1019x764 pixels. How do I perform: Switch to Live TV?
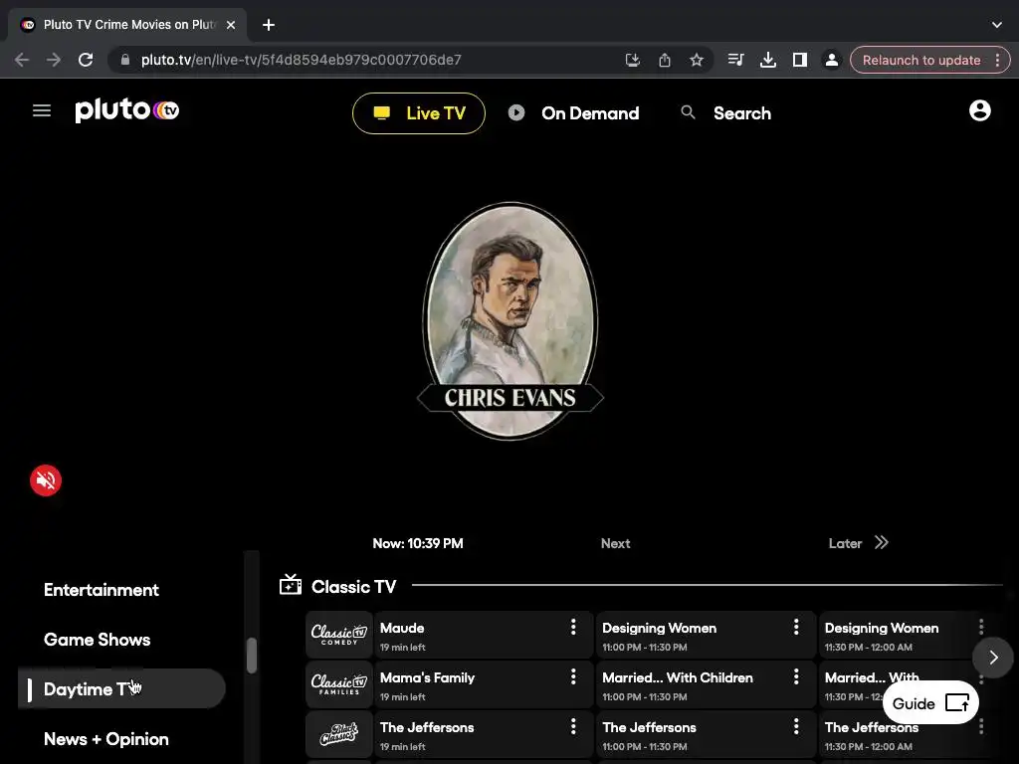419,113
